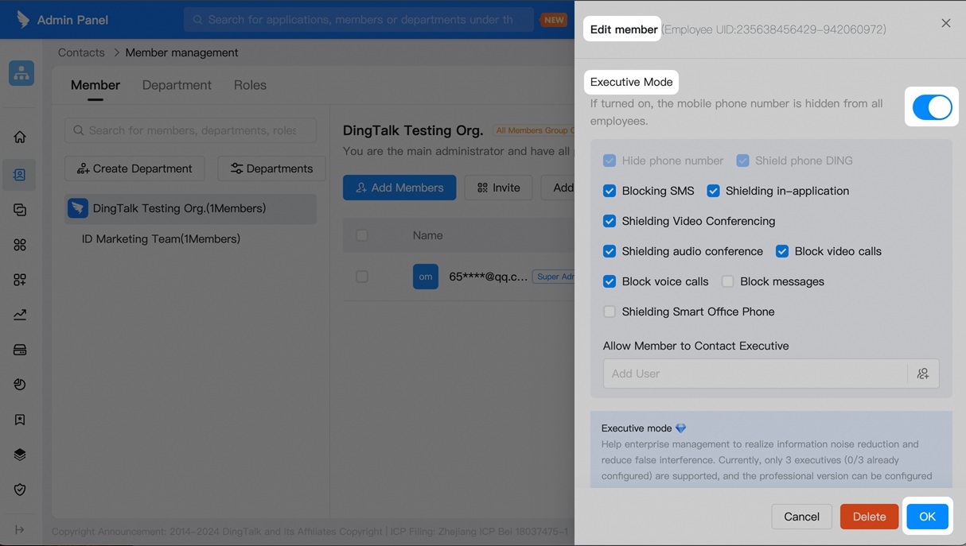Viewport: 966px width, 546px height.
Task: Open the Departments filter button
Action: (271, 168)
